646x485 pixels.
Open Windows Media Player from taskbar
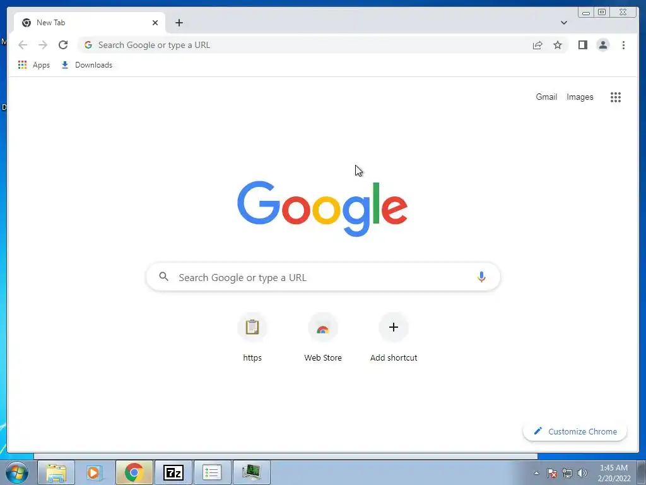[95, 472]
